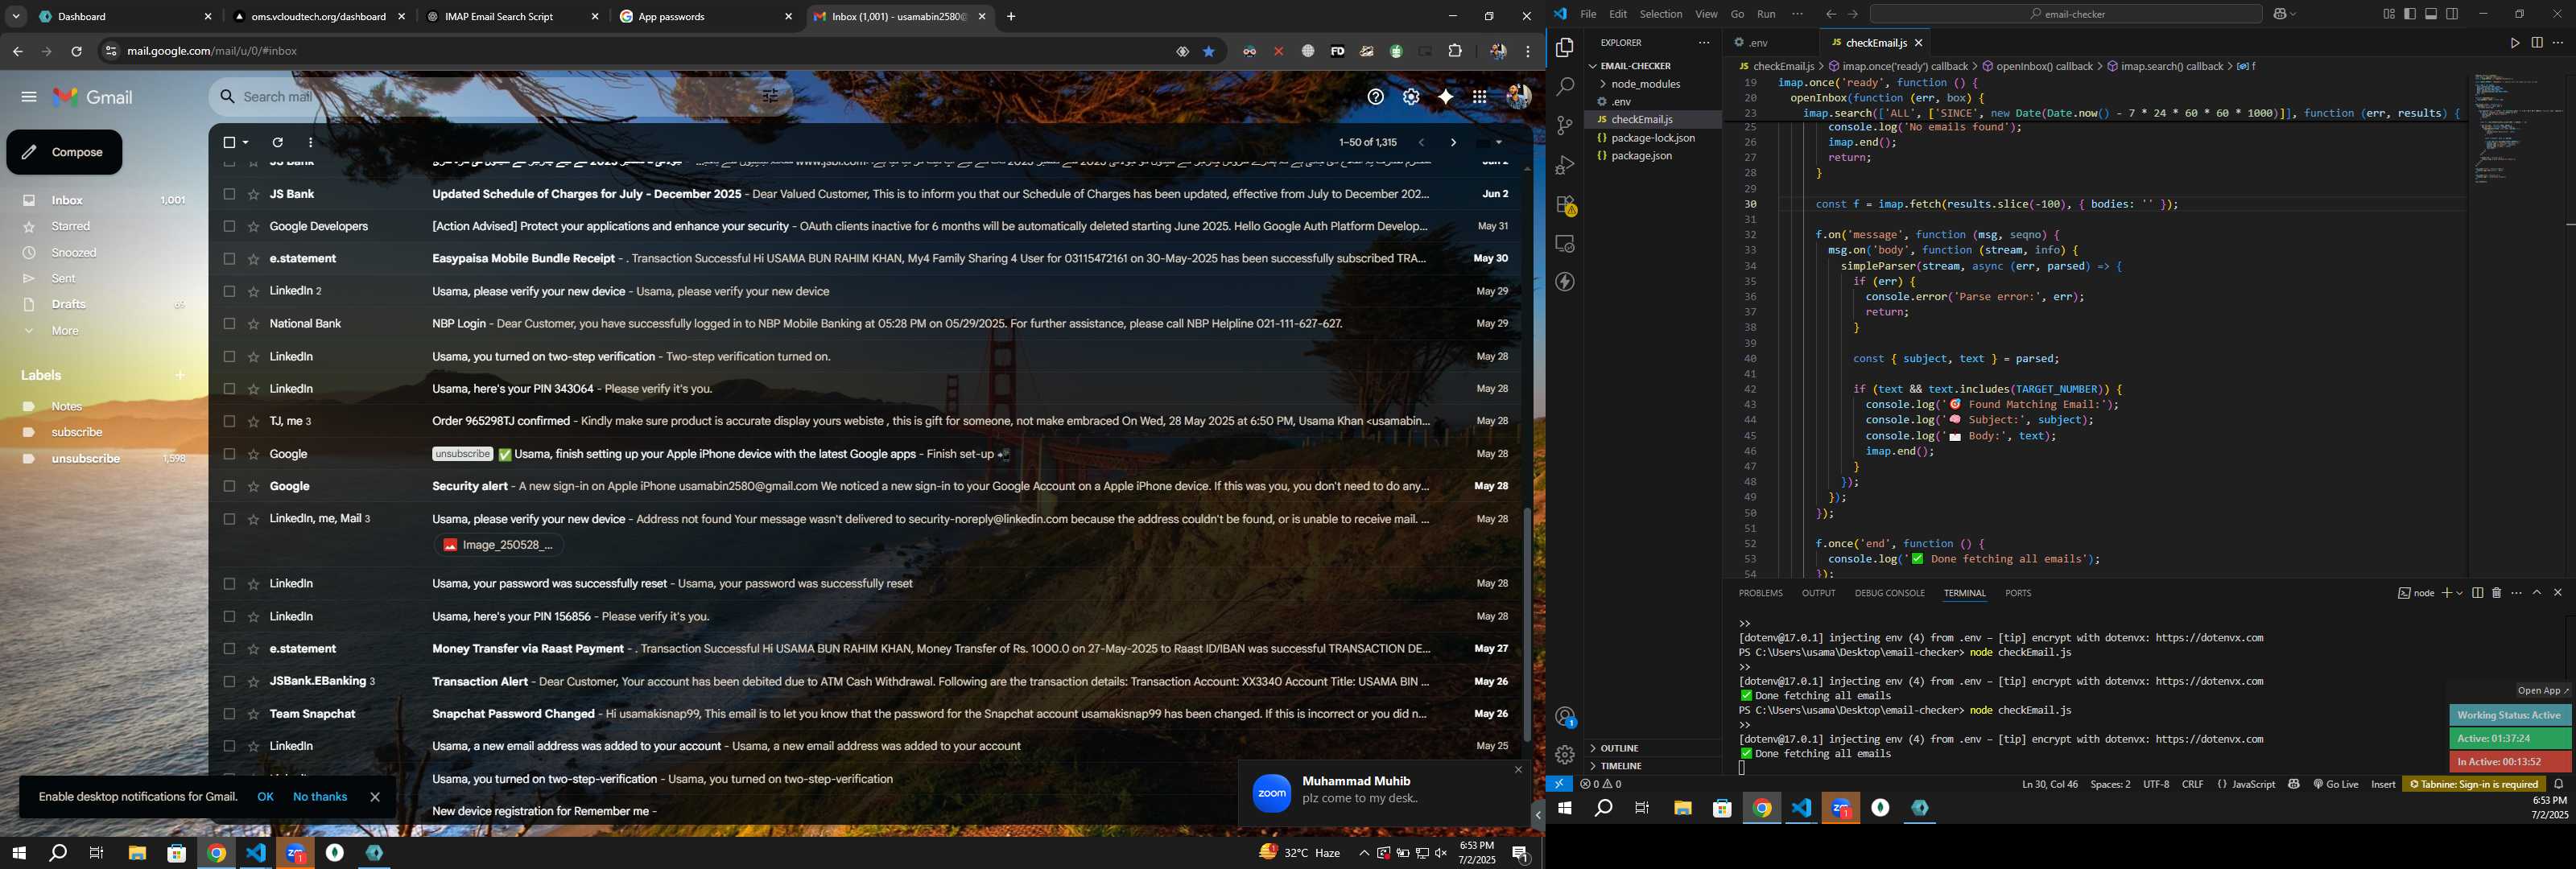Click Compose button in Gmail
The width and height of the screenshot is (2576, 869).
click(64, 152)
